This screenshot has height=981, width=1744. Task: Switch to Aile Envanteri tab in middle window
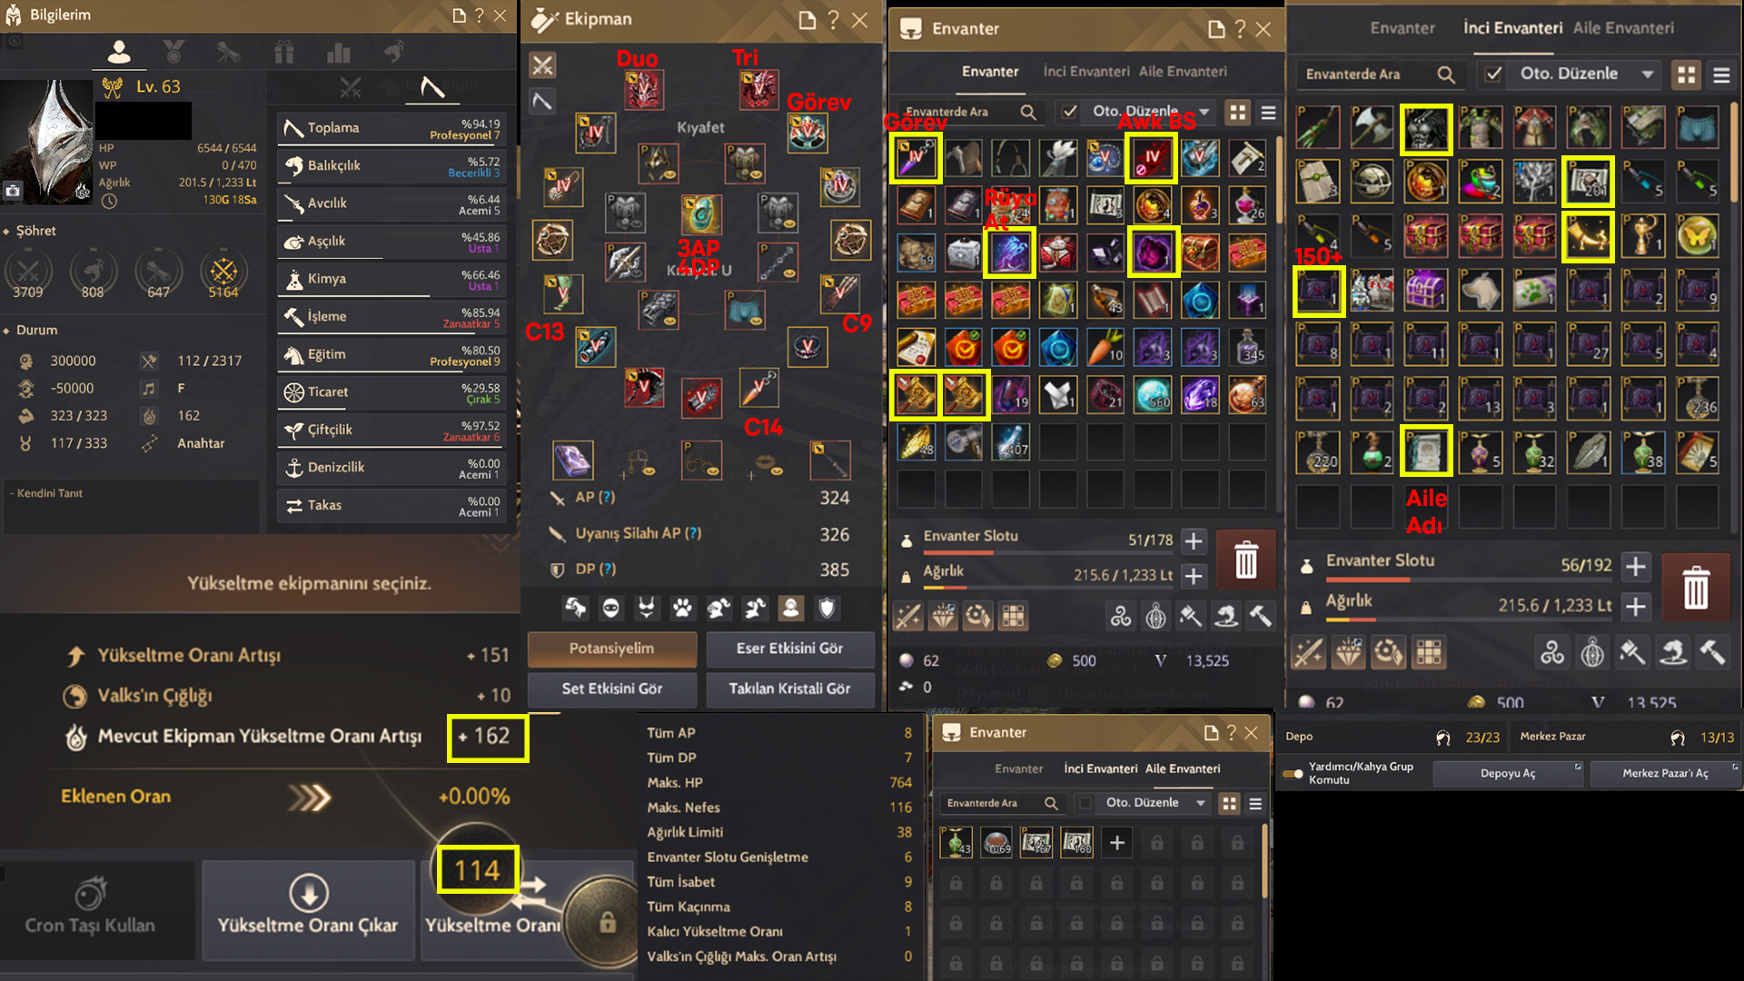(1183, 72)
